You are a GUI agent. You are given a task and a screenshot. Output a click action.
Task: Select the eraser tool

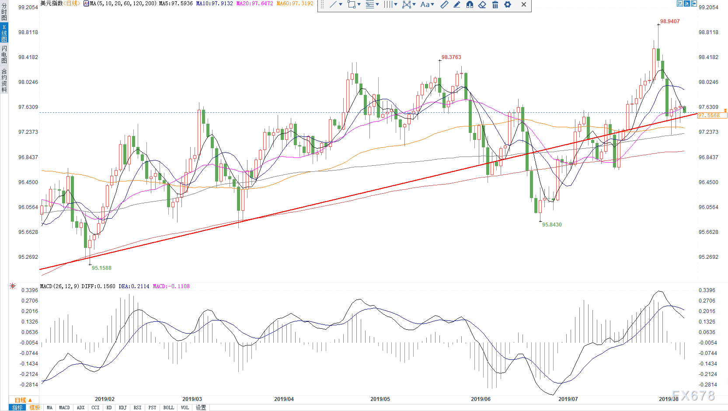482,4
